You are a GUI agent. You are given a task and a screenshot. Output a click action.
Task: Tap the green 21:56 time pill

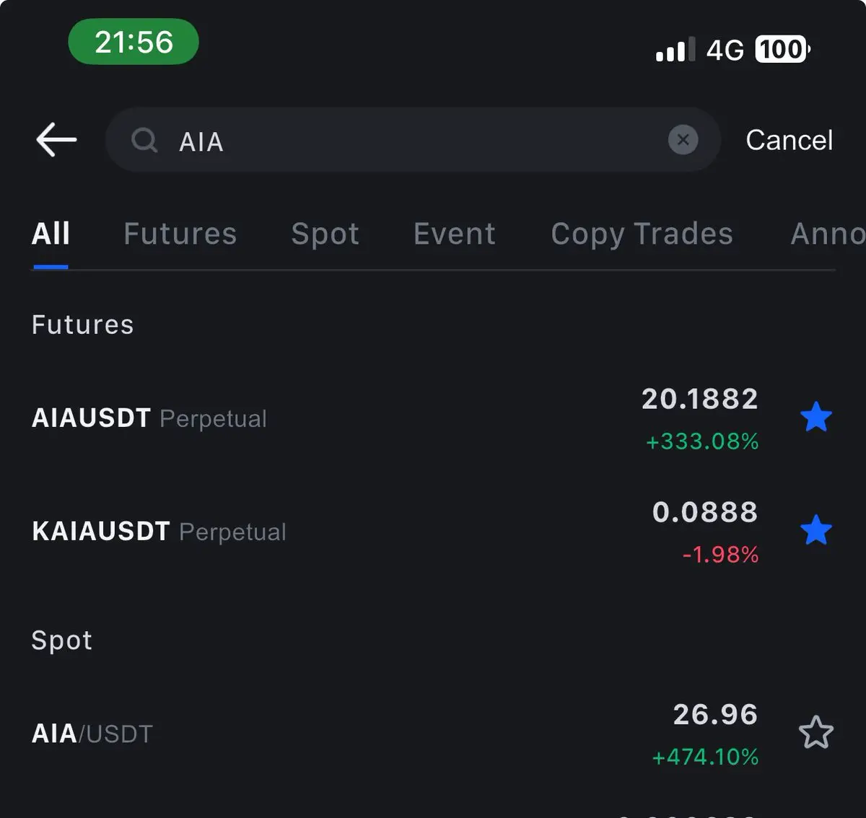tap(134, 42)
